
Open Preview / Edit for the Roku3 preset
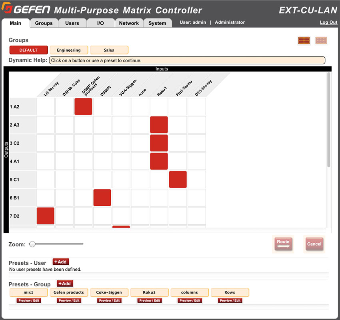pyautogui.click(x=149, y=300)
